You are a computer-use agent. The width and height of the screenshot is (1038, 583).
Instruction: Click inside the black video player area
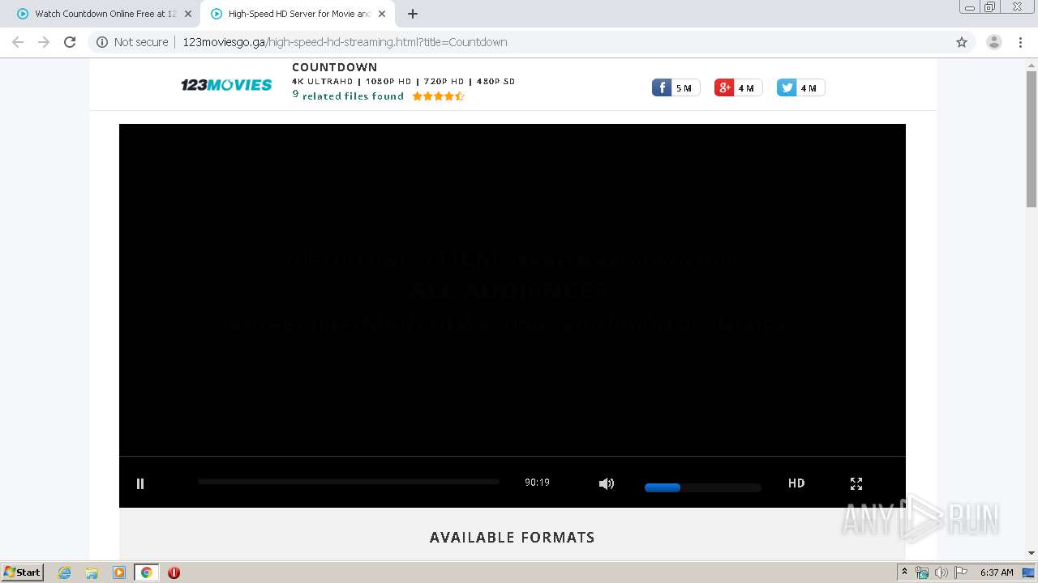point(513,290)
